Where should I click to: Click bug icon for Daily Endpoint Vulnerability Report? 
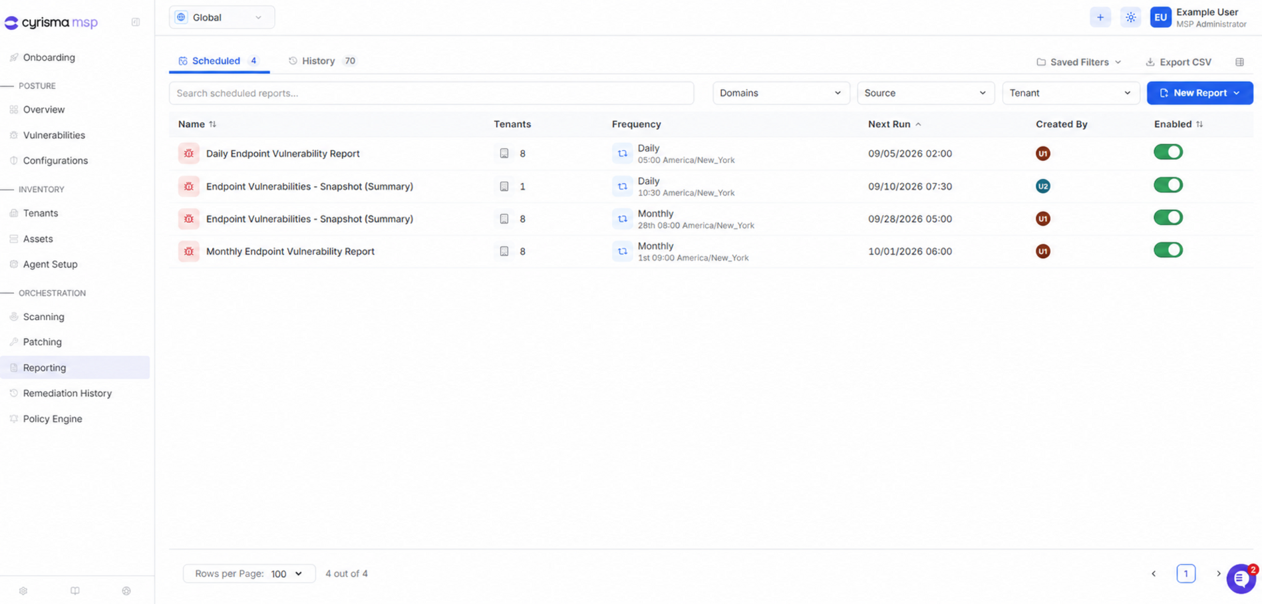pyautogui.click(x=189, y=154)
